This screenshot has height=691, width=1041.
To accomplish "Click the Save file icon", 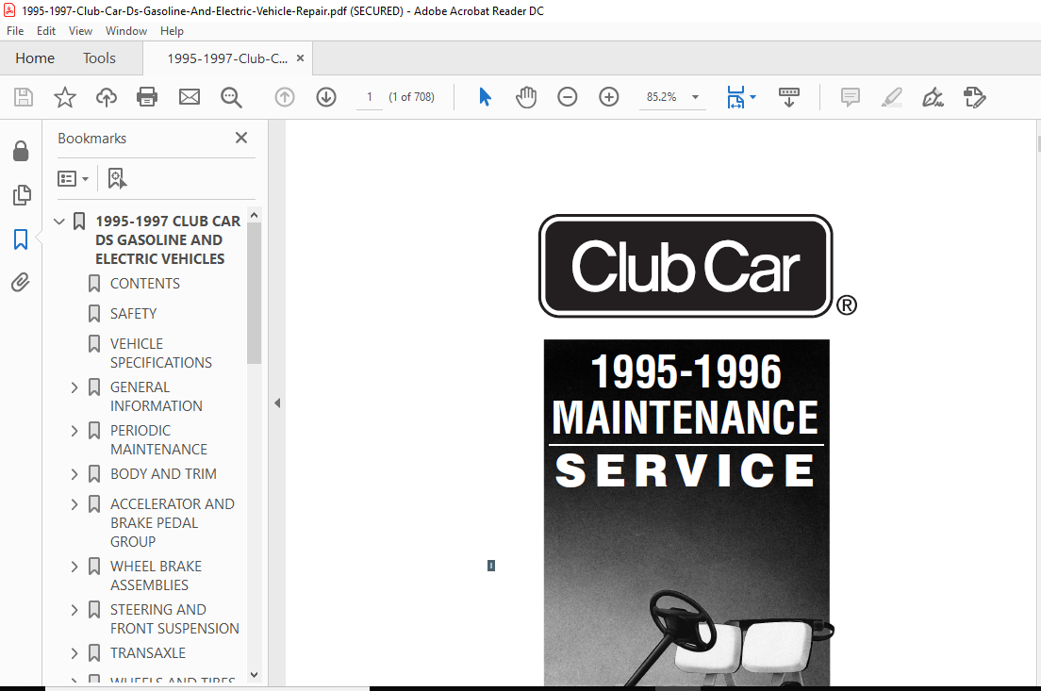I will click(24, 97).
